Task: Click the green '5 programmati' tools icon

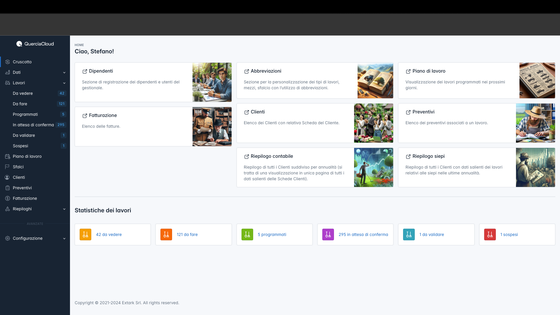Action: [247, 235]
